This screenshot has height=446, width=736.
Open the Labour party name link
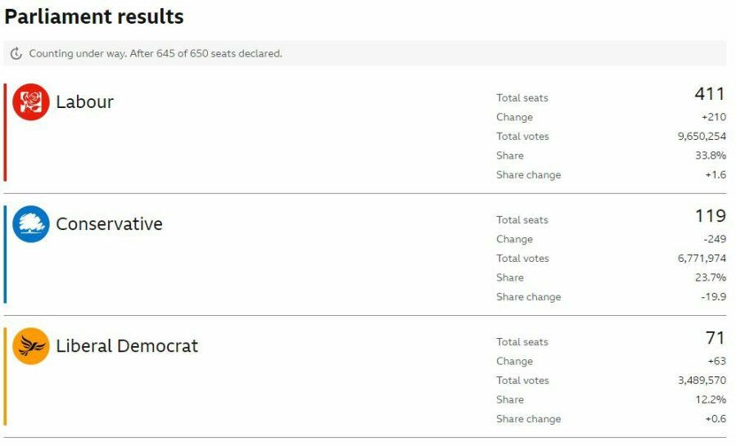click(x=84, y=102)
